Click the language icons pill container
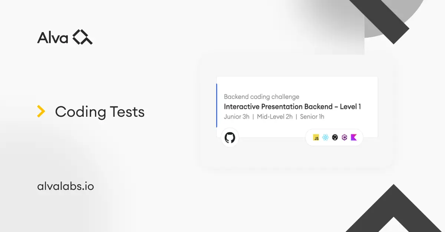 334,137
